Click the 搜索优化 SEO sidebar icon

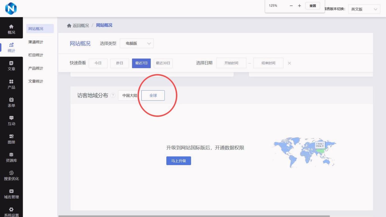tap(11, 176)
